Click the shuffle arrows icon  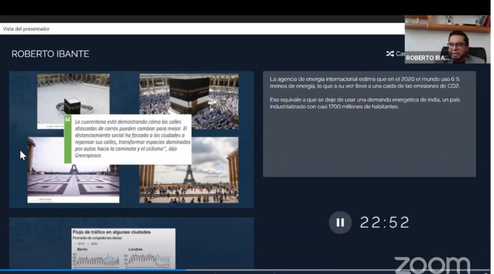[x=390, y=54]
